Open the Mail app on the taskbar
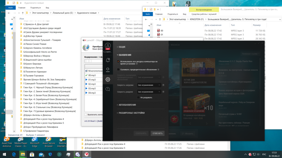Viewport: 282px width, 158px height. [41, 154]
